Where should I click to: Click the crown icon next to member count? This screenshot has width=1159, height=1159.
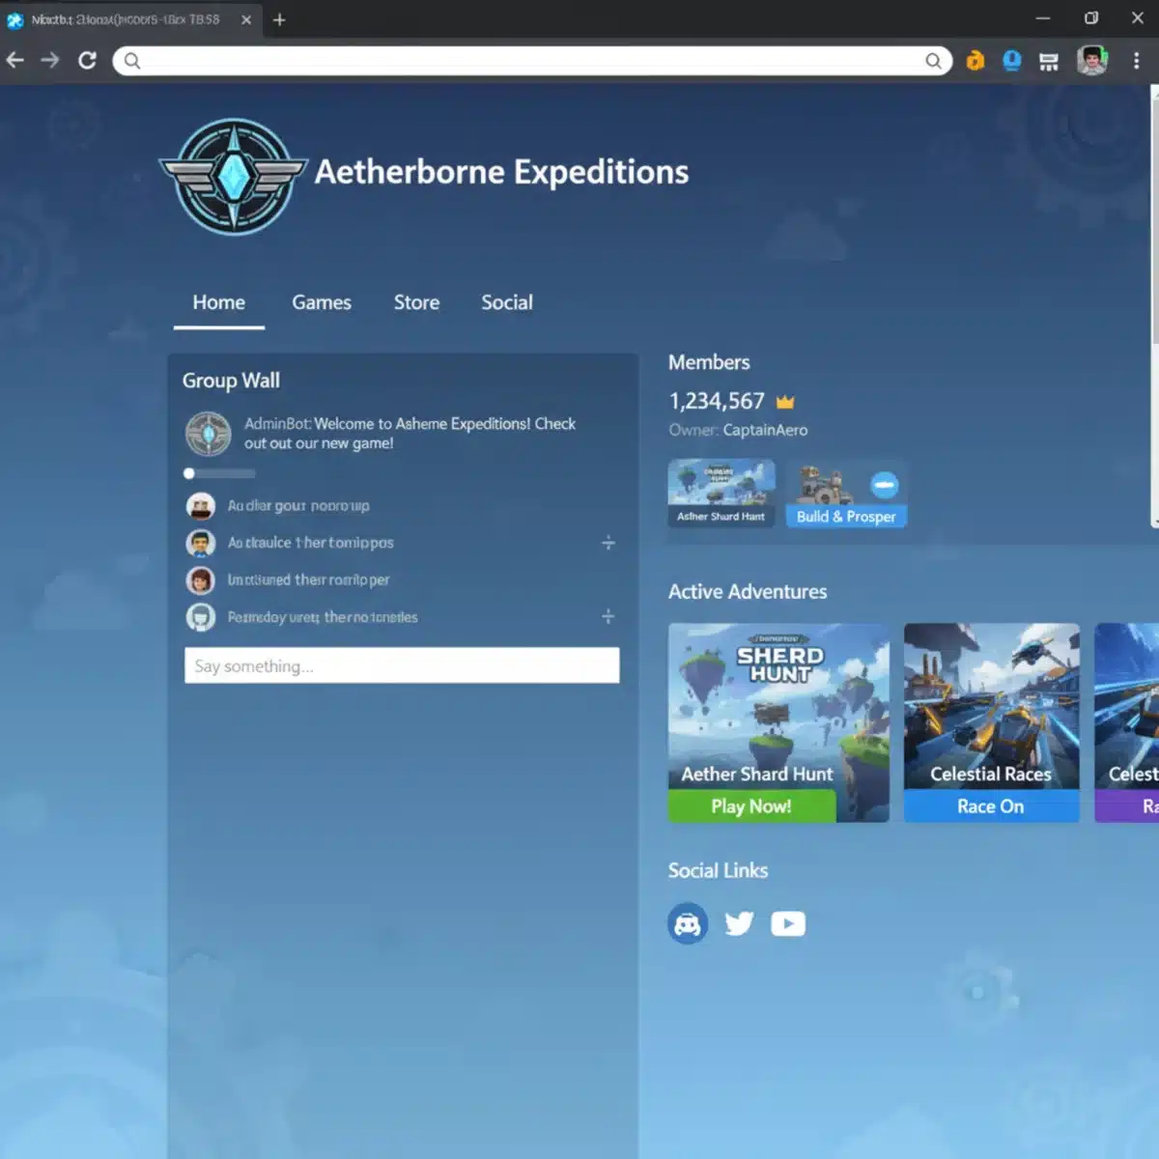pos(785,400)
